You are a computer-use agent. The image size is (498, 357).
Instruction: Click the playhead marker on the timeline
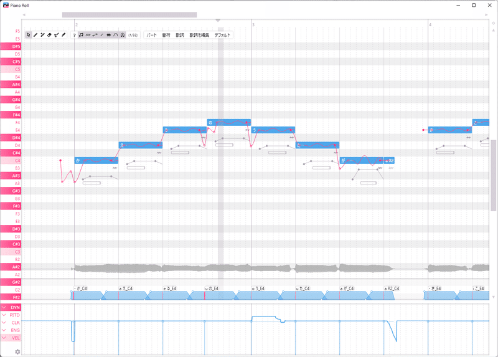pos(218,21)
